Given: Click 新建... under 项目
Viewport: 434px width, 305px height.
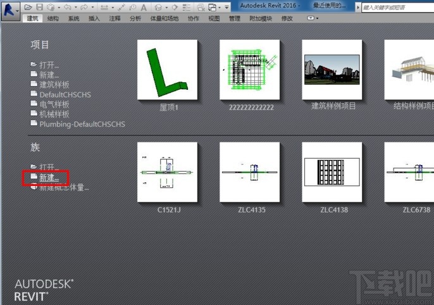Looking at the screenshot, I should coord(49,75).
